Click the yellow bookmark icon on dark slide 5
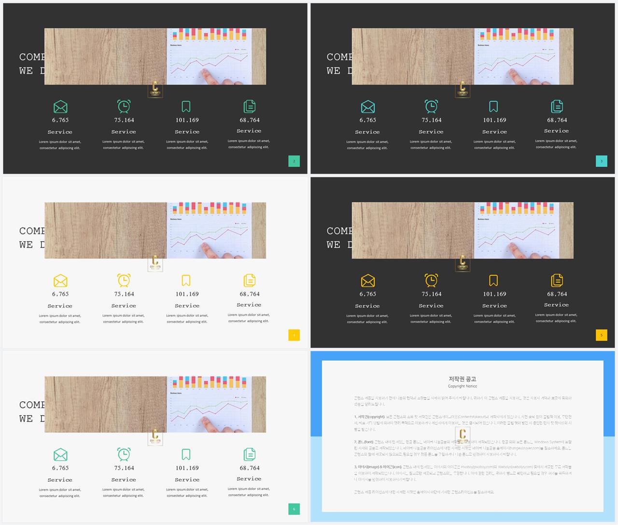Viewport: 618px width, 525px height. tap(493, 281)
